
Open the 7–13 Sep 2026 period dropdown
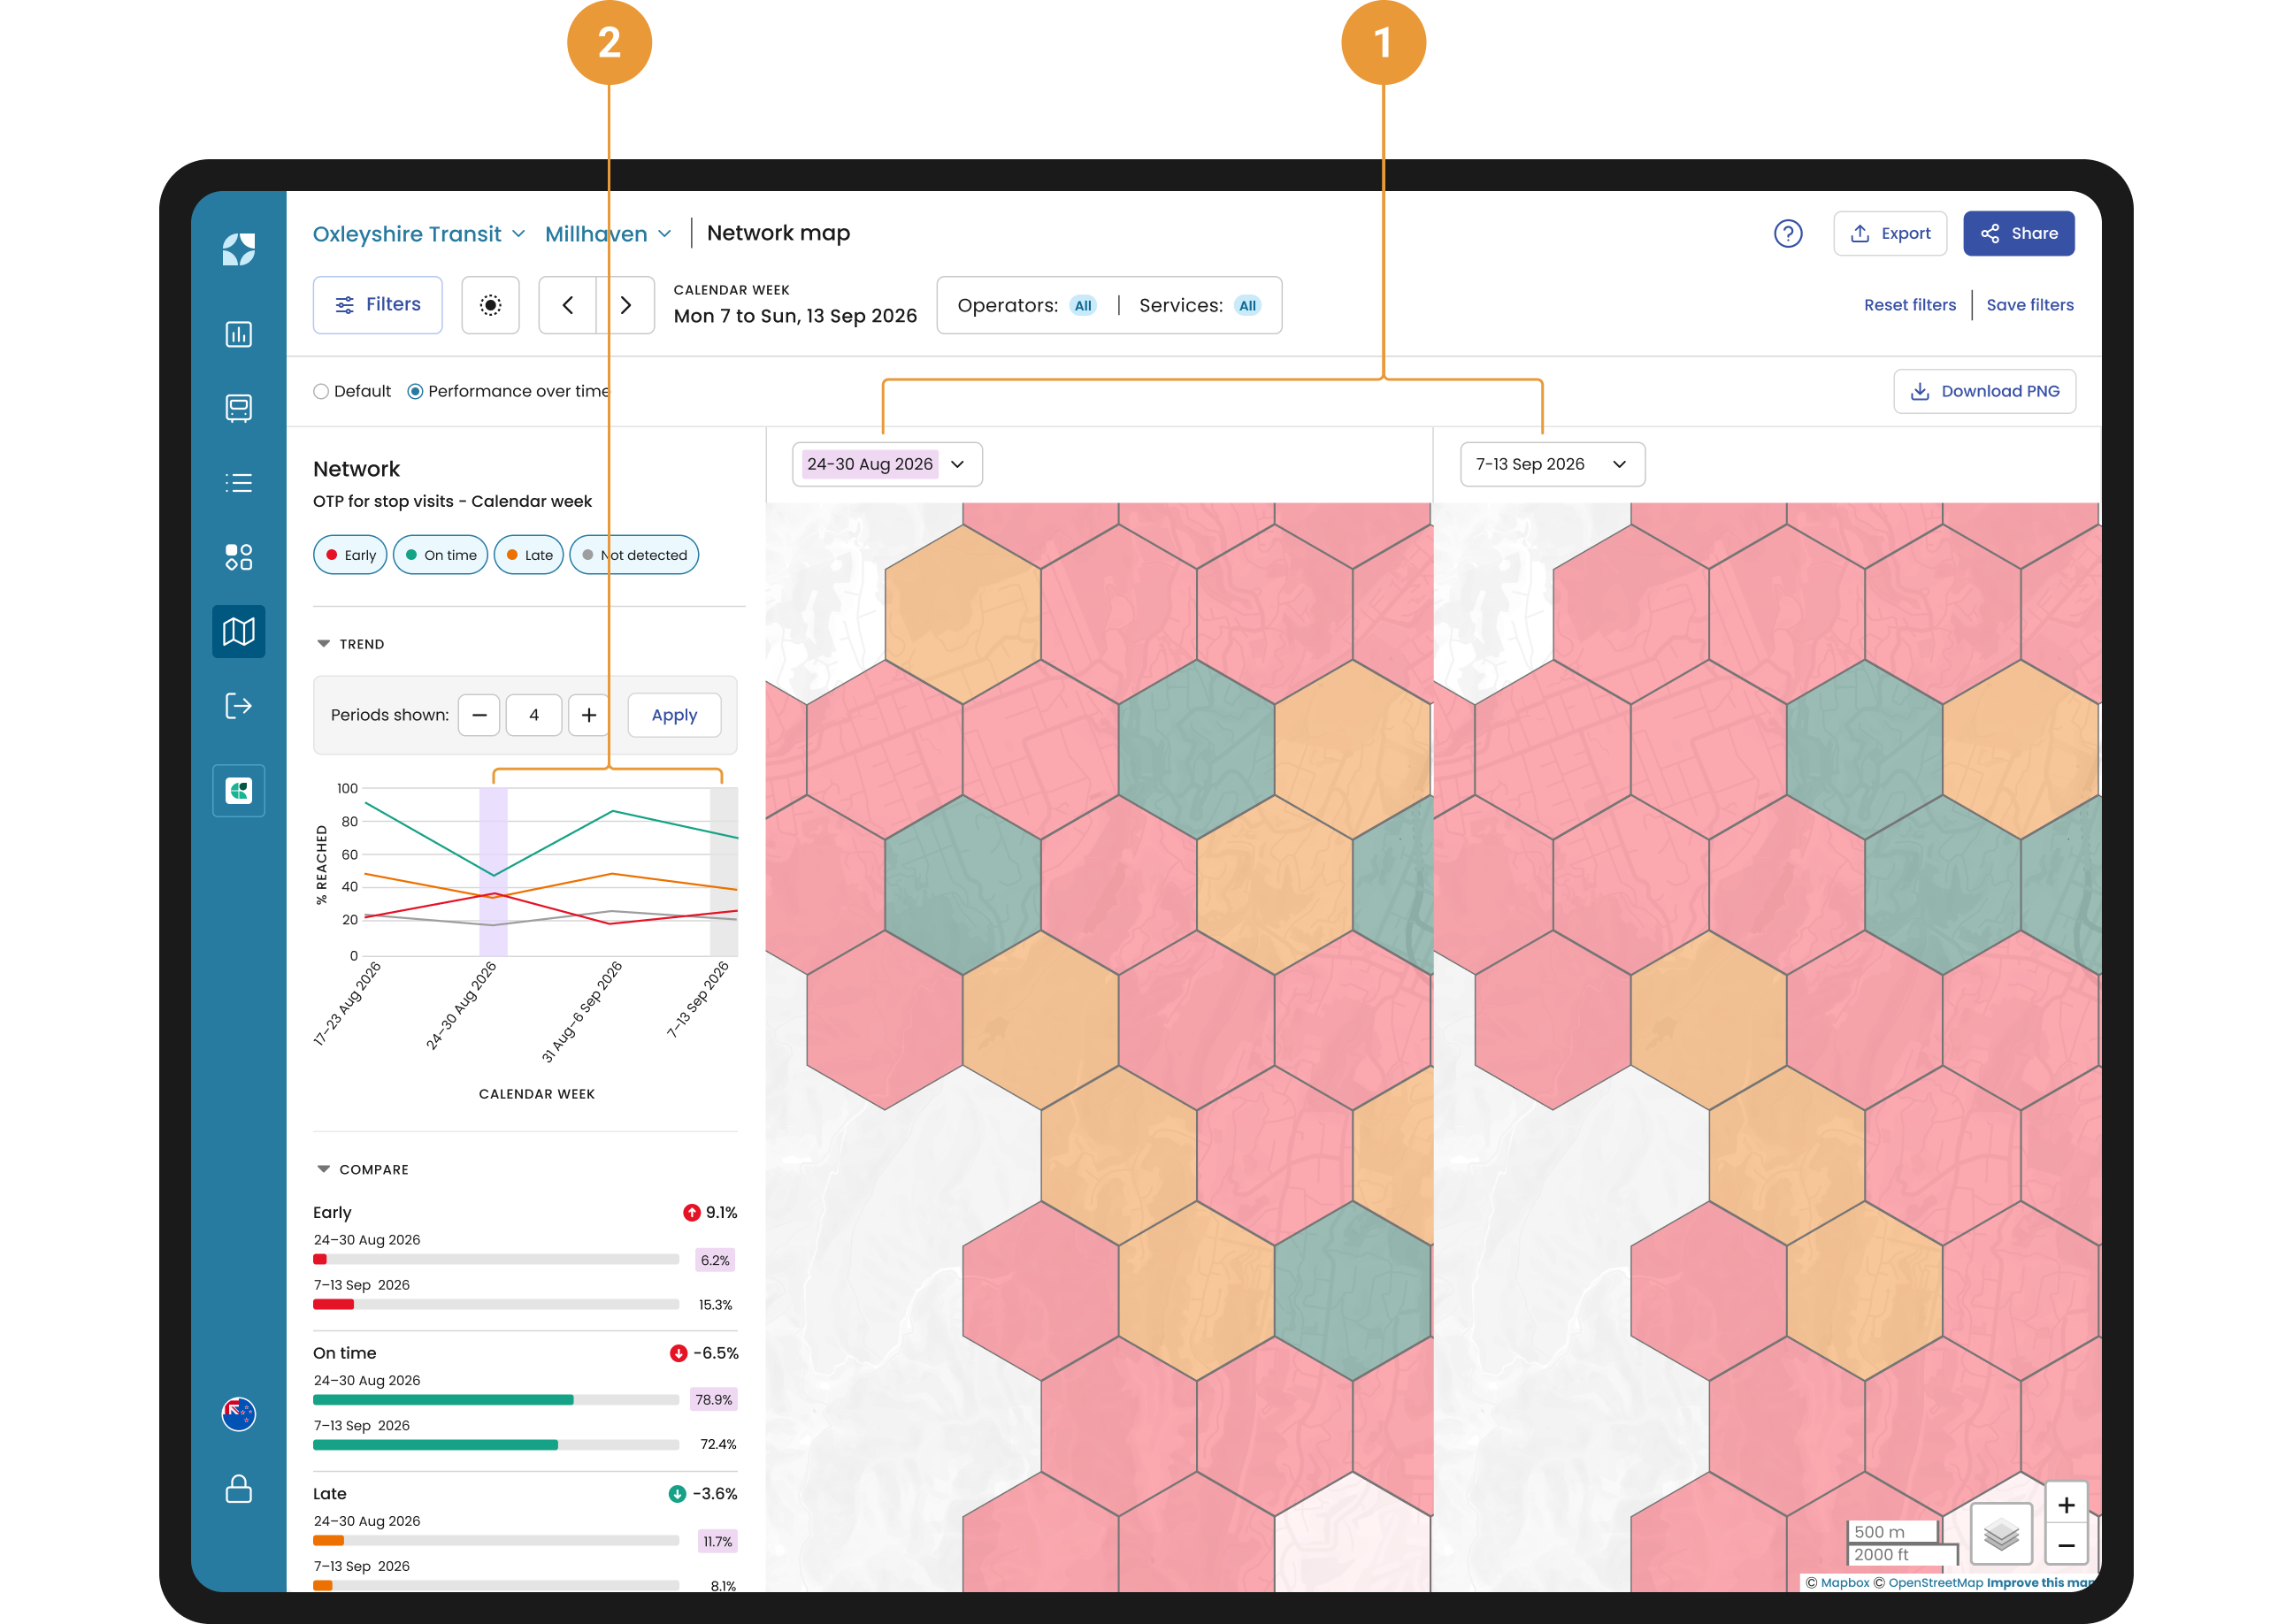pos(1552,464)
